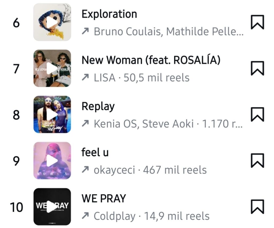Open the Exploration song title

point(109,14)
